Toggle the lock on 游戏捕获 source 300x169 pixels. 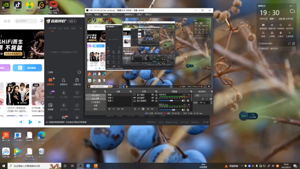[x=156, y=98]
